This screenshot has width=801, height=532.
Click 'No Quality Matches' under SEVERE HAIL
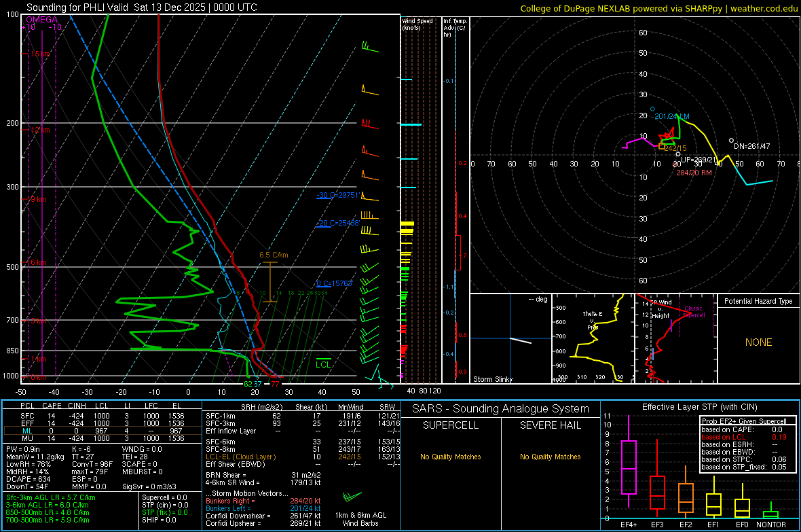pos(550,457)
